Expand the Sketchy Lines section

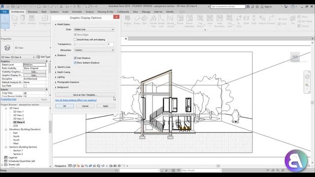point(56,67)
